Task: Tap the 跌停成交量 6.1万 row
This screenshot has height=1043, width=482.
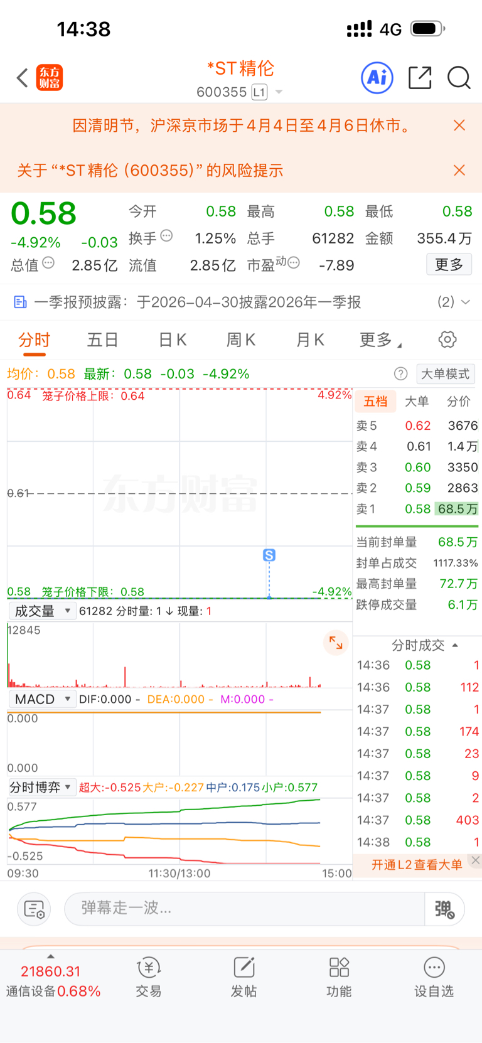Action: pyautogui.click(x=417, y=605)
